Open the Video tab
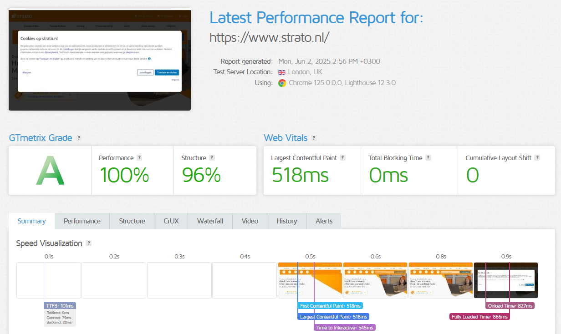 (250, 221)
